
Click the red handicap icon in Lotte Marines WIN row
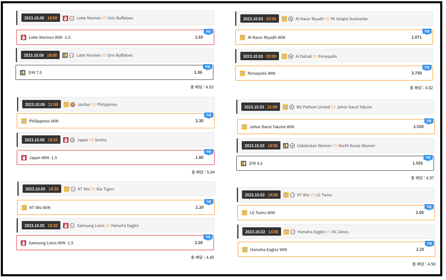pos(24,38)
